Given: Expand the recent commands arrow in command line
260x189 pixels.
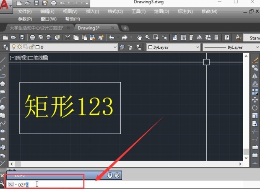Looking at the screenshot, I should coord(15,184).
